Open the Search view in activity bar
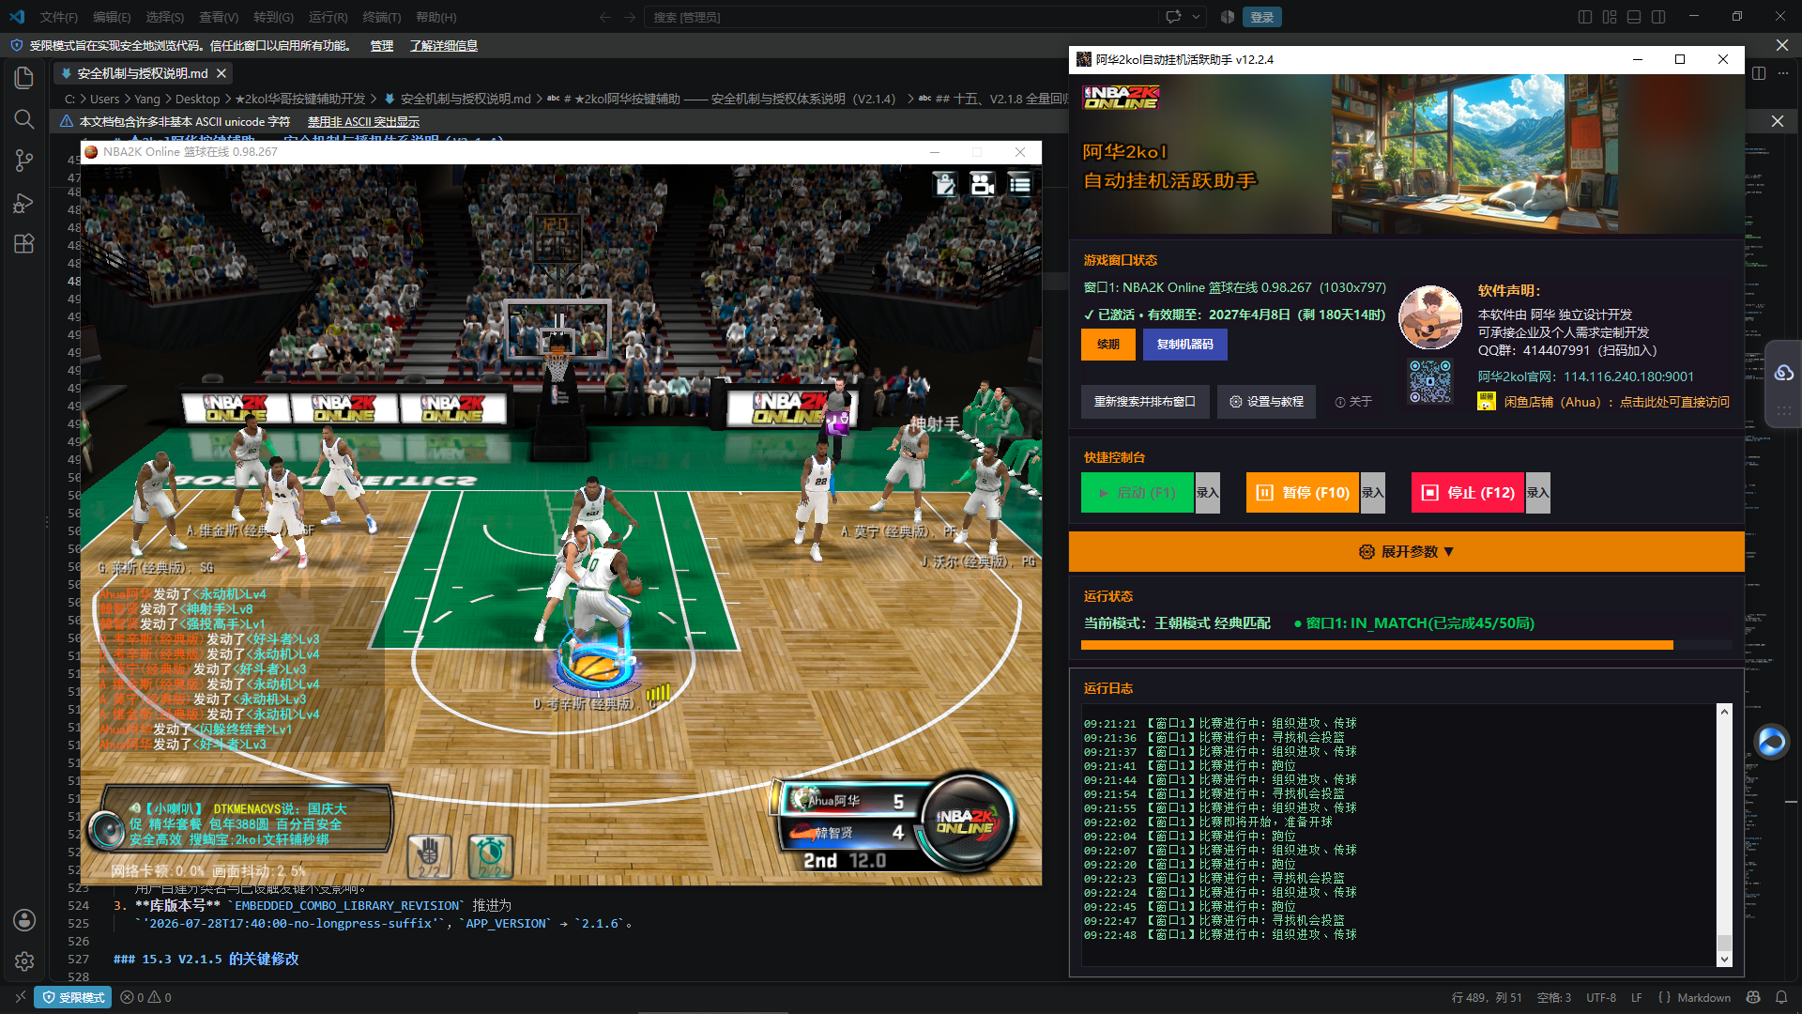The width and height of the screenshot is (1802, 1014). point(24,119)
